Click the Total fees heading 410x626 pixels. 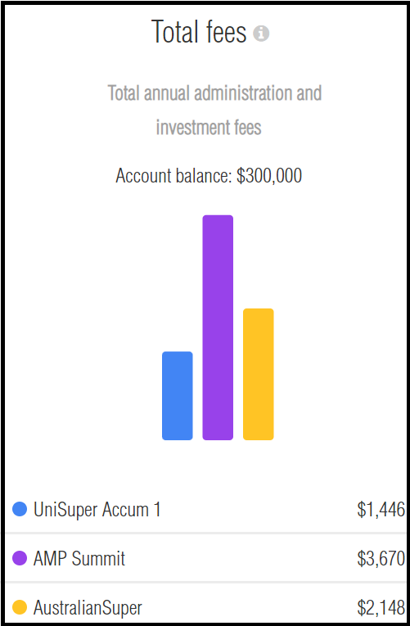coord(199,32)
